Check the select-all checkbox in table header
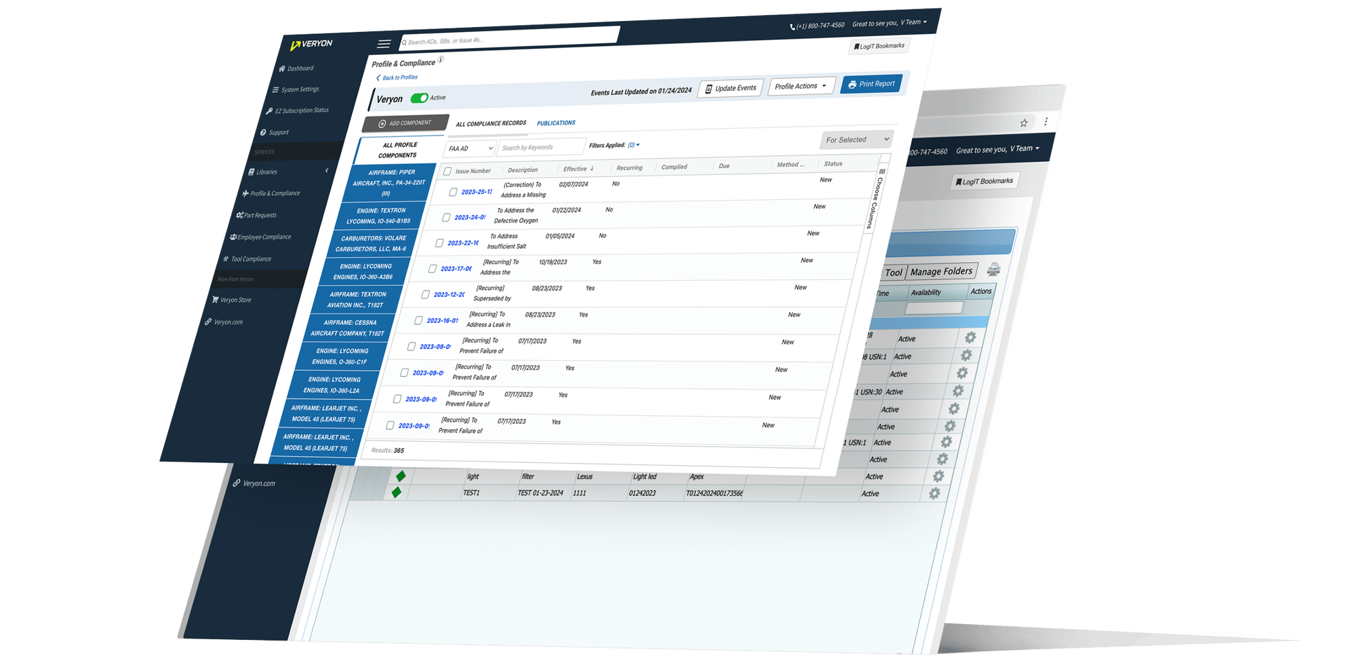This screenshot has width=1356, height=667. (447, 171)
